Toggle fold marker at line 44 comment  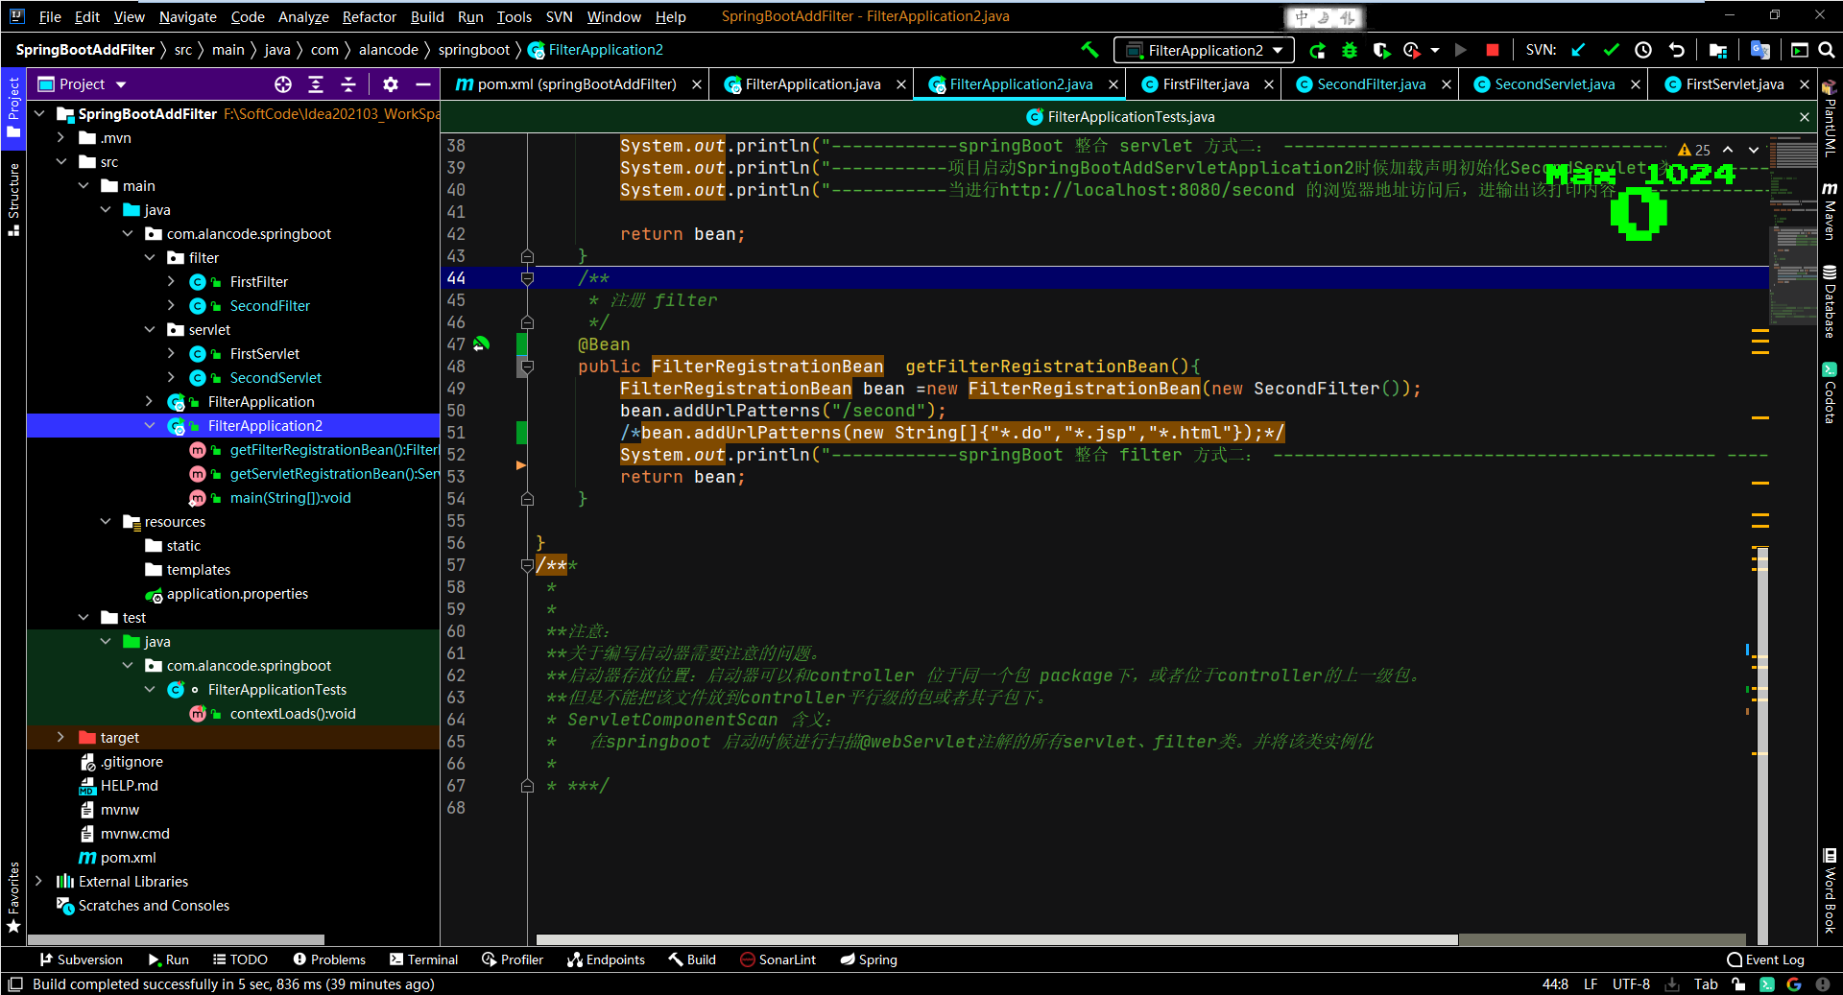tap(527, 278)
